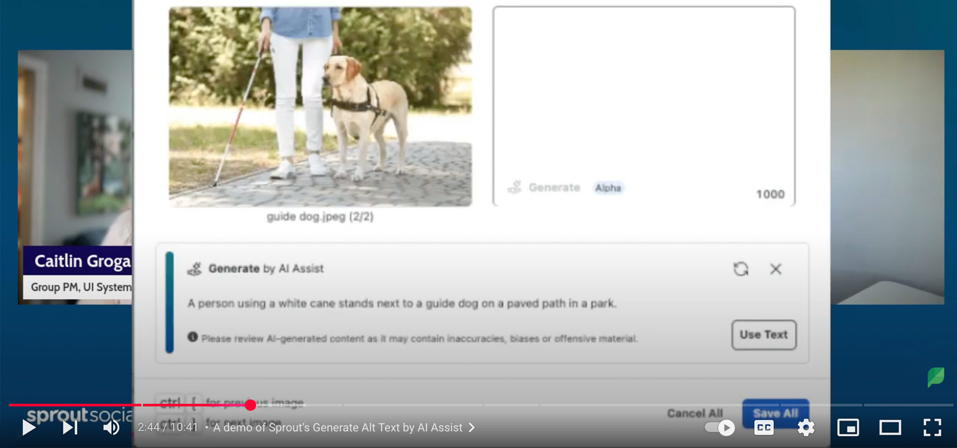
Task: Toggle the autoplay switch
Action: (720, 428)
